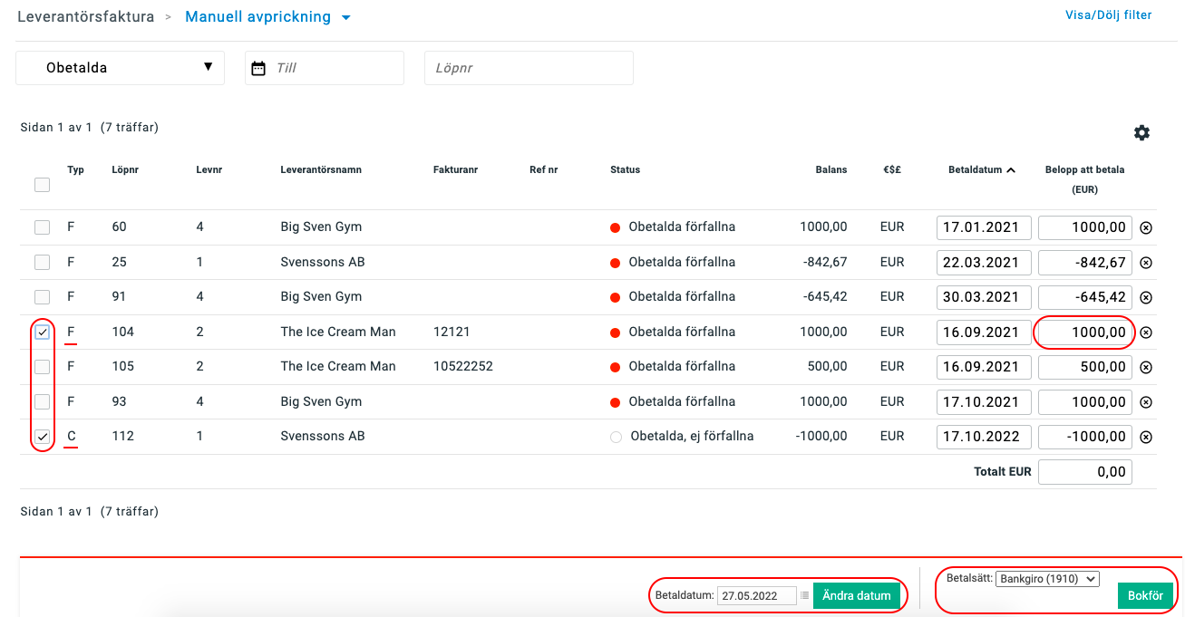The height and width of the screenshot is (617, 1185).
Task: Go to the Leverantörsfaktura breadcrumb
Action: 86,17
